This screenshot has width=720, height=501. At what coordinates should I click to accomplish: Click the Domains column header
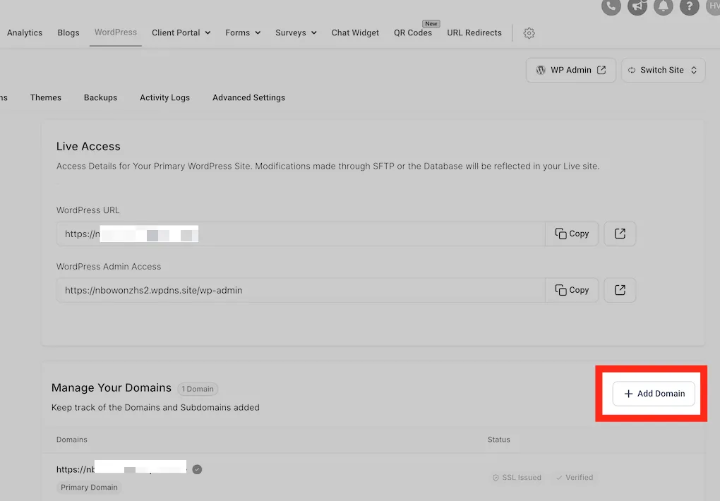(x=71, y=440)
